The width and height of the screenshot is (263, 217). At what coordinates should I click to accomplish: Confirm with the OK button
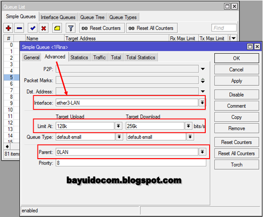point(237,58)
